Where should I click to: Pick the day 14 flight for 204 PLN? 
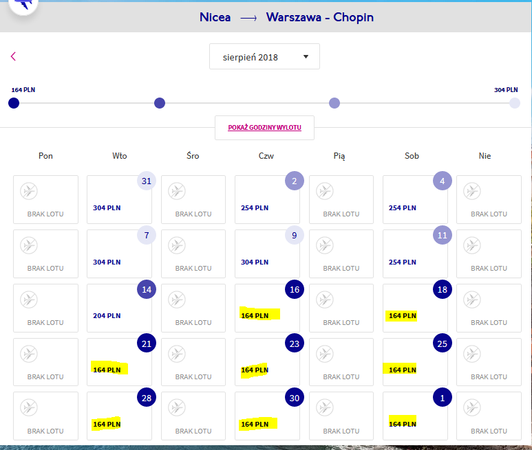click(119, 308)
